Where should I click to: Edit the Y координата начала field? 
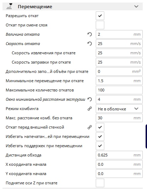[119, 174]
